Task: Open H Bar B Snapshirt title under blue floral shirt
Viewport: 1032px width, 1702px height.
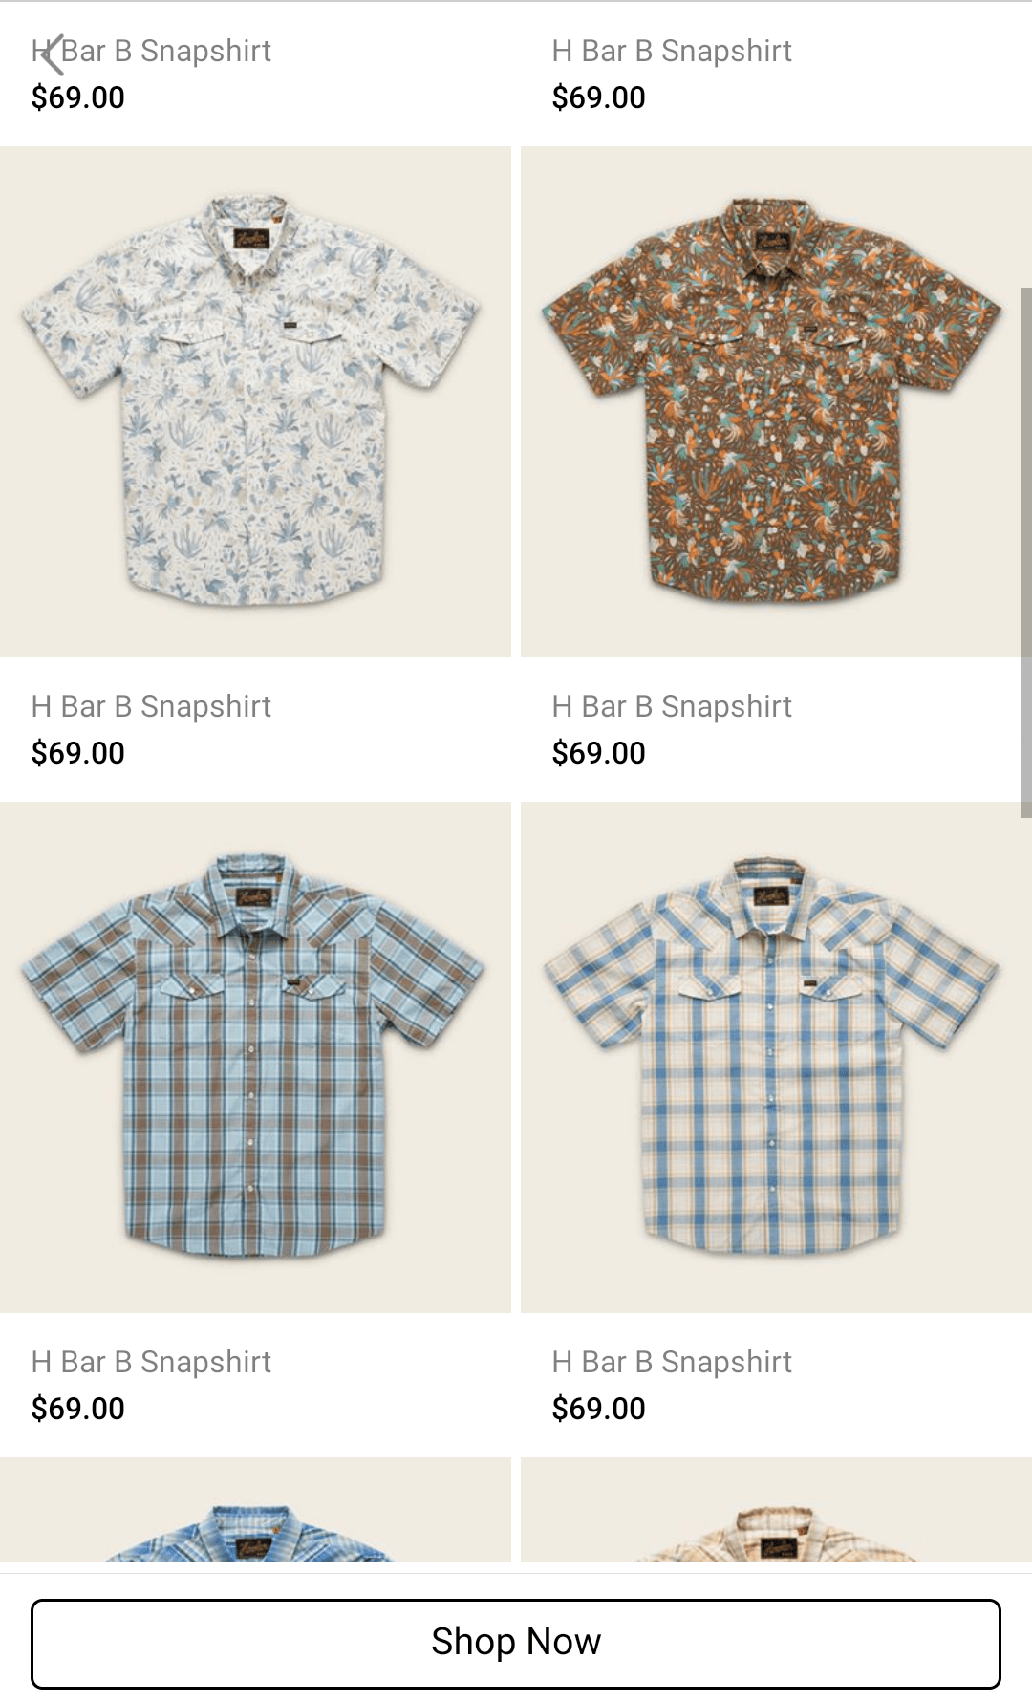Action: pyautogui.click(x=151, y=706)
